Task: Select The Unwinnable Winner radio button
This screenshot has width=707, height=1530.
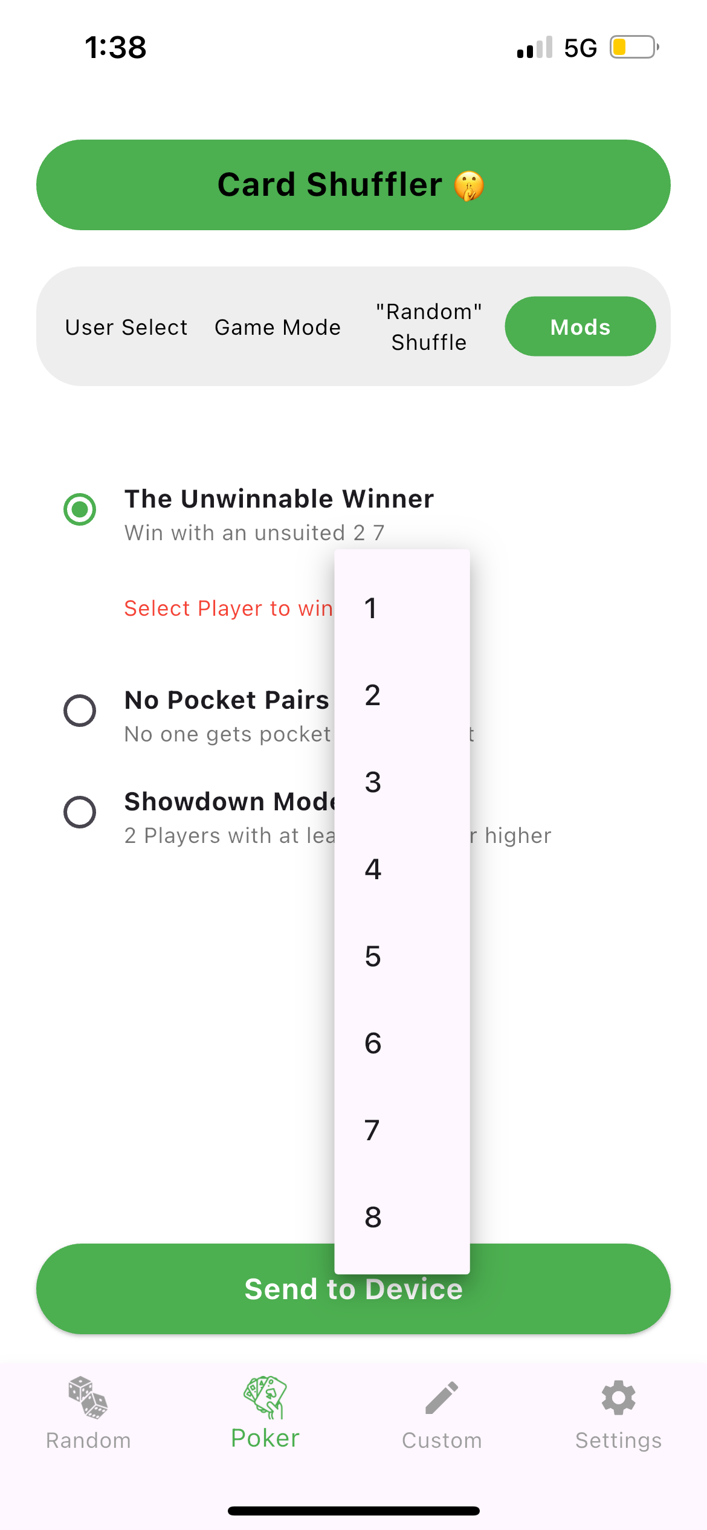Action: 80,509
